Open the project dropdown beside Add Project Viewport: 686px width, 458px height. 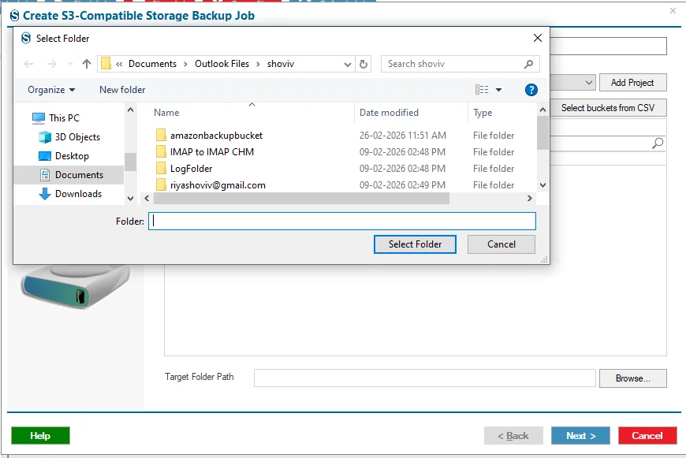pos(589,83)
